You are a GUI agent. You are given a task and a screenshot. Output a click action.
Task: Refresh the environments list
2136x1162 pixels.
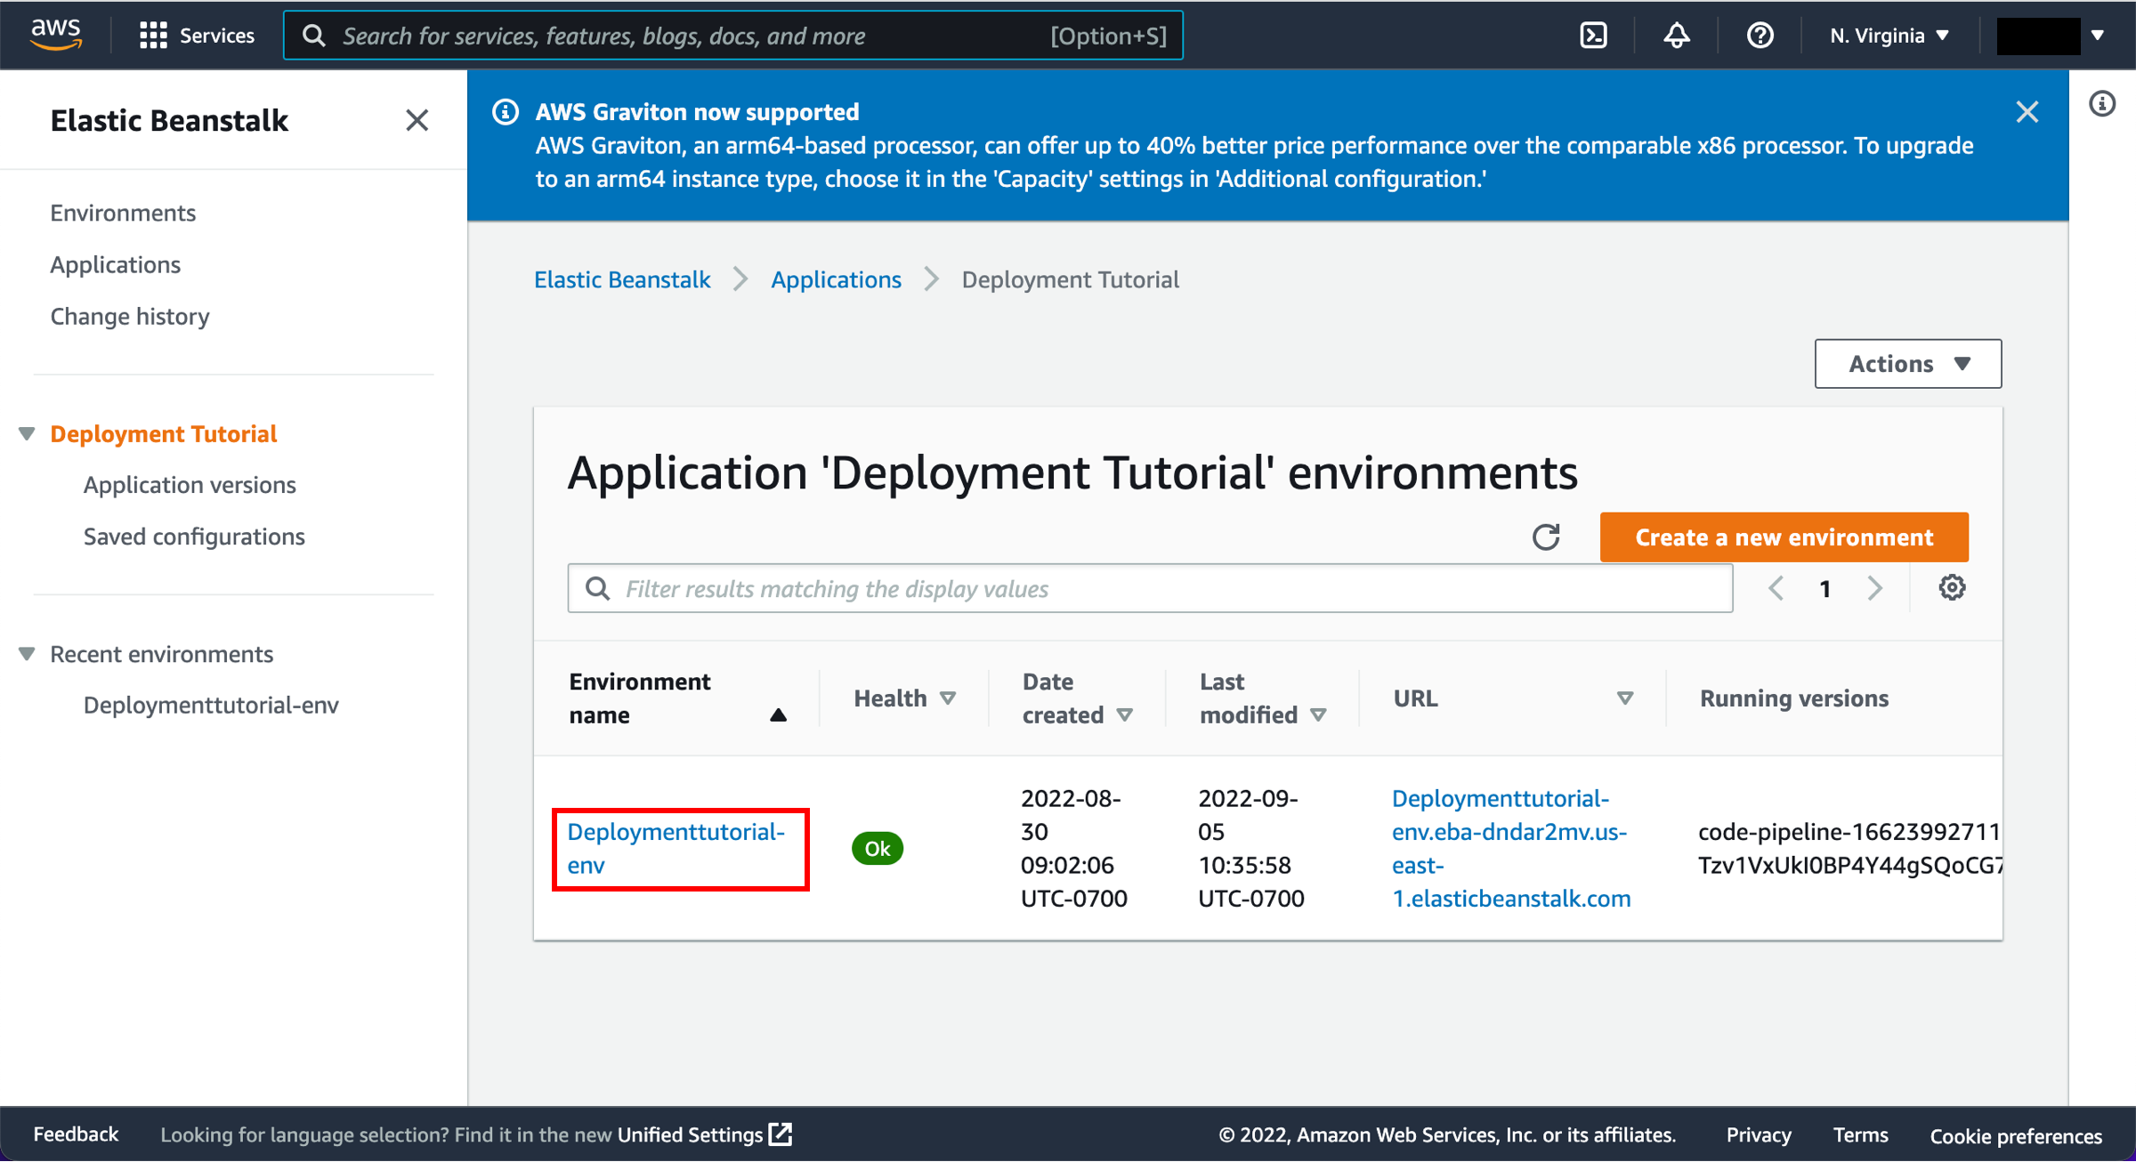[x=1546, y=537]
